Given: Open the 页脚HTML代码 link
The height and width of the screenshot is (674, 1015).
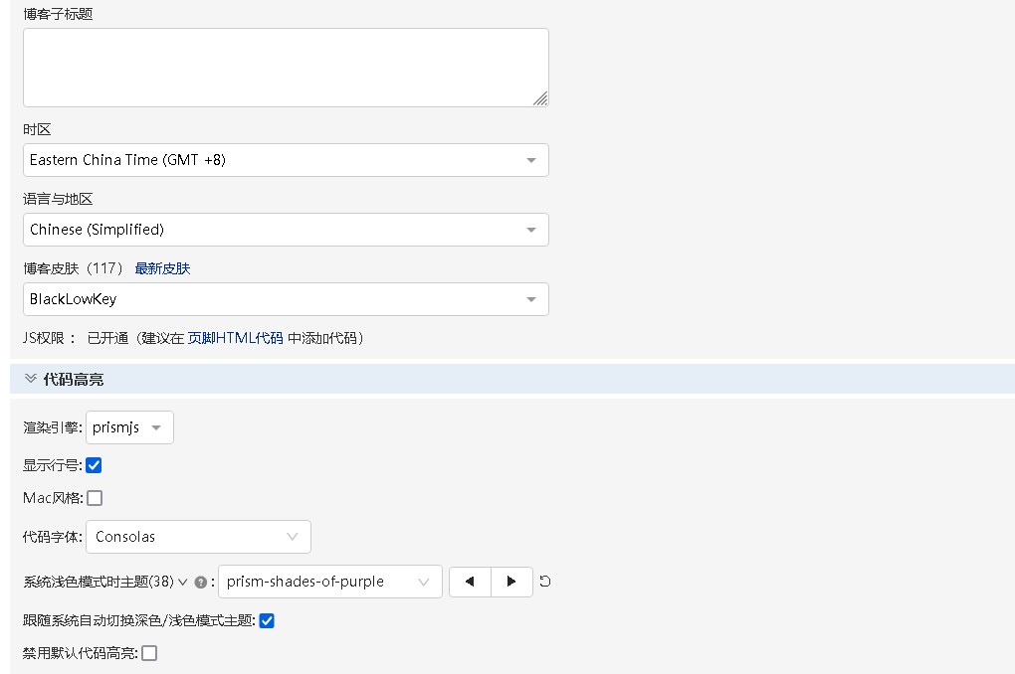Looking at the screenshot, I should [236, 338].
